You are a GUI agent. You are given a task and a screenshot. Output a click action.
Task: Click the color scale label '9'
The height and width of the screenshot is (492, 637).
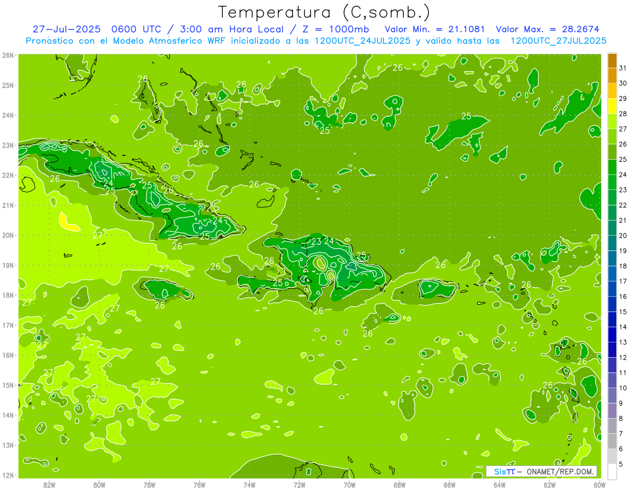point(622,403)
